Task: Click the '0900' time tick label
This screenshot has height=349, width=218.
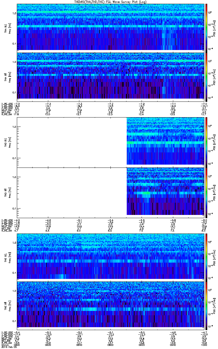Action: [x=111, y=345]
